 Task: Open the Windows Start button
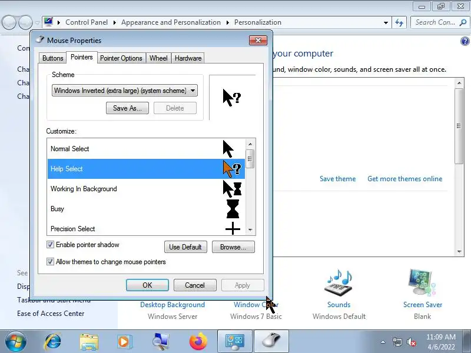(16, 341)
